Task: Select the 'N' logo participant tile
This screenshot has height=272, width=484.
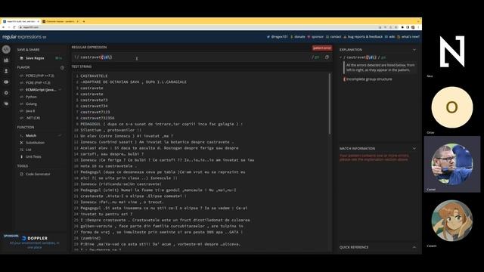Action: 452,51
